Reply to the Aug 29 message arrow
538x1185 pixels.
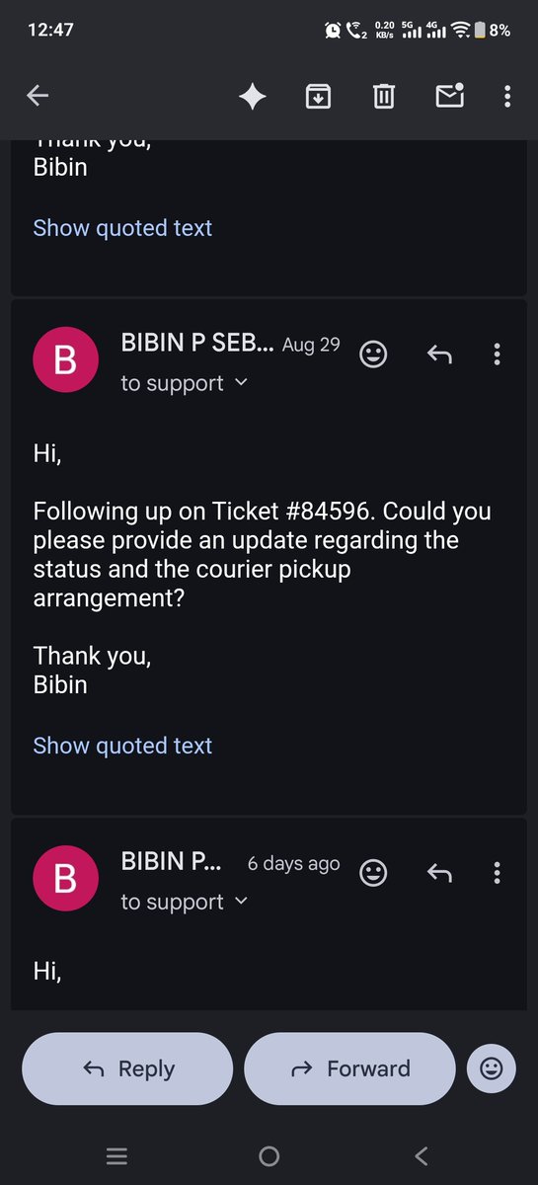[439, 354]
